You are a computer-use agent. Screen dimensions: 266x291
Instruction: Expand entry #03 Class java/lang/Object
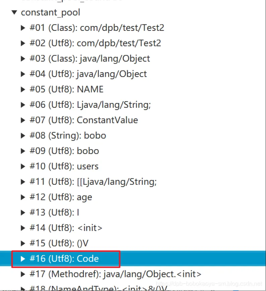pyautogui.click(x=23, y=59)
